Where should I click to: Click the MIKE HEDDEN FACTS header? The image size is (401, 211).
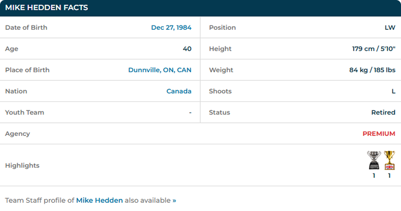click(46, 8)
